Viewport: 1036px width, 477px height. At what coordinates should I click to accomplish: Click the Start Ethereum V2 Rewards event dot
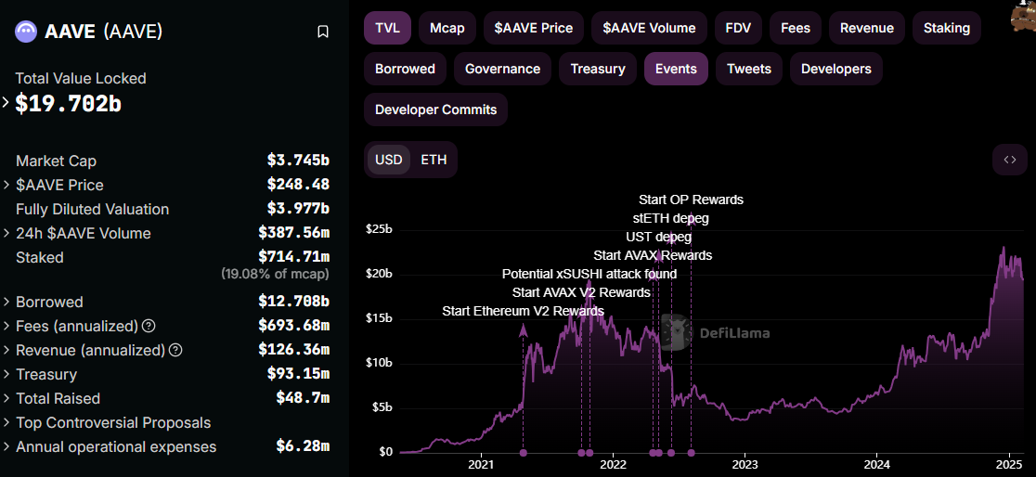(524, 453)
